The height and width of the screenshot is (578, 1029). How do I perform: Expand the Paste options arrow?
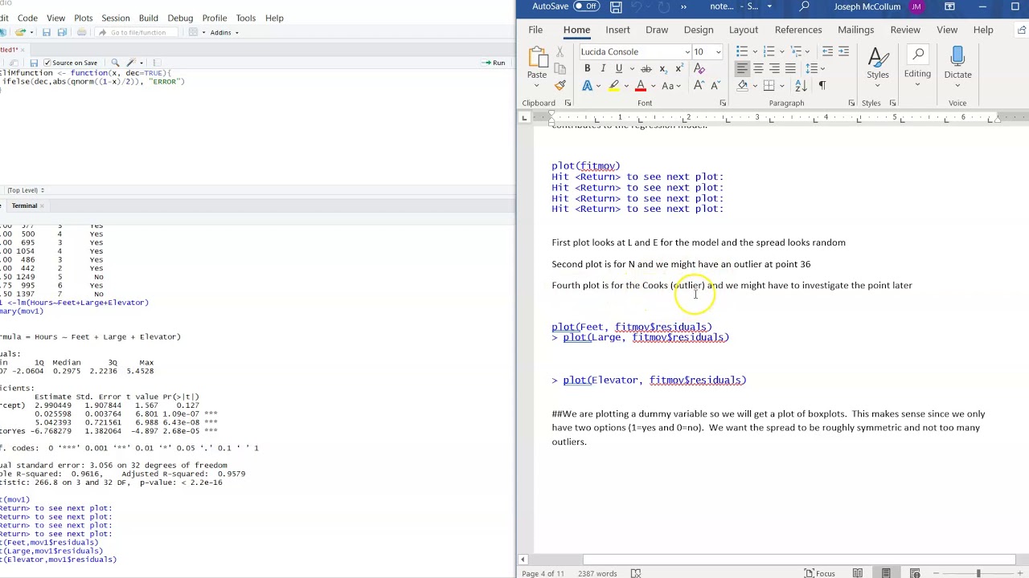point(536,86)
